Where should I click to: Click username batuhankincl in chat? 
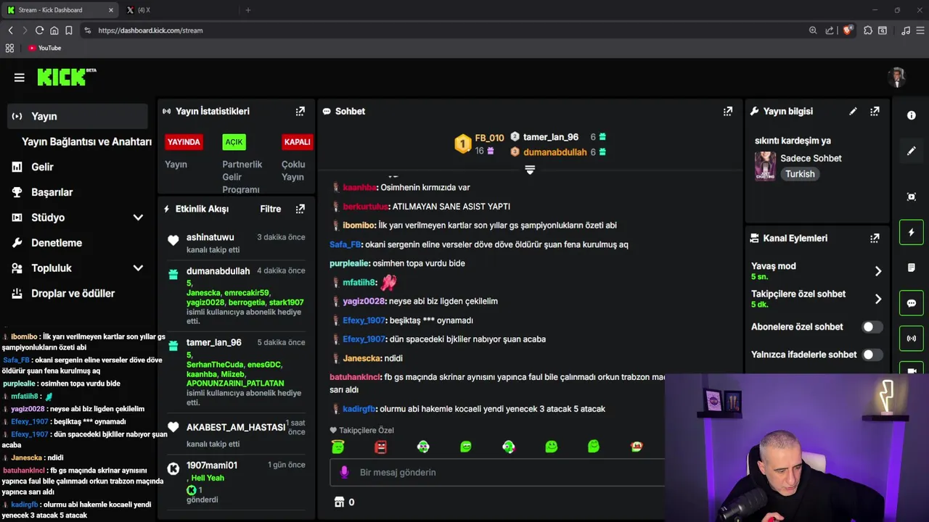pos(355,377)
